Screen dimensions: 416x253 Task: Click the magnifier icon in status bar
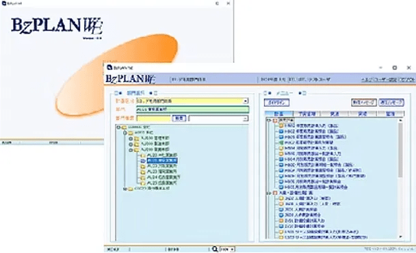(x=215, y=249)
